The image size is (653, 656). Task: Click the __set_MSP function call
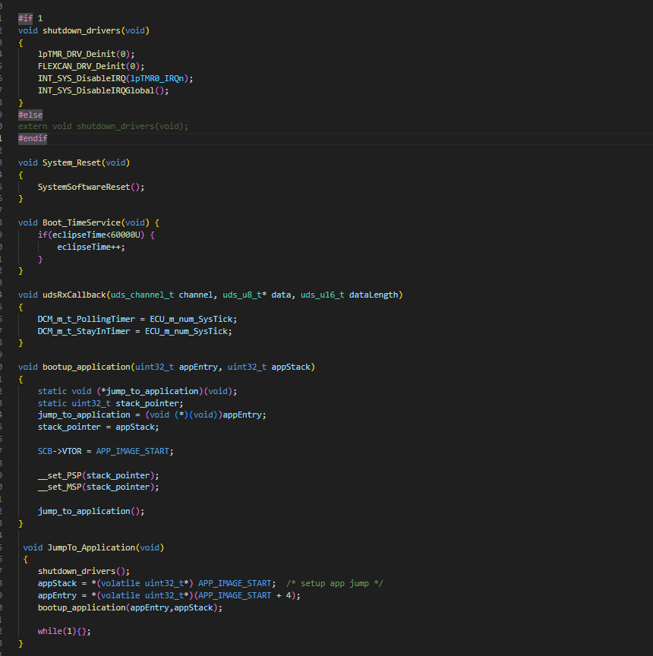pos(59,487)
